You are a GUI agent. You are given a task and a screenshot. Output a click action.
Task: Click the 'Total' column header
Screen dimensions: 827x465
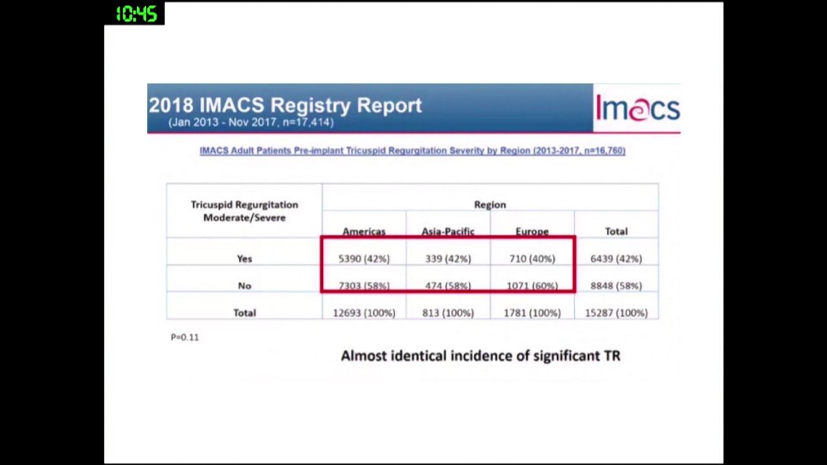click(616, 231)
